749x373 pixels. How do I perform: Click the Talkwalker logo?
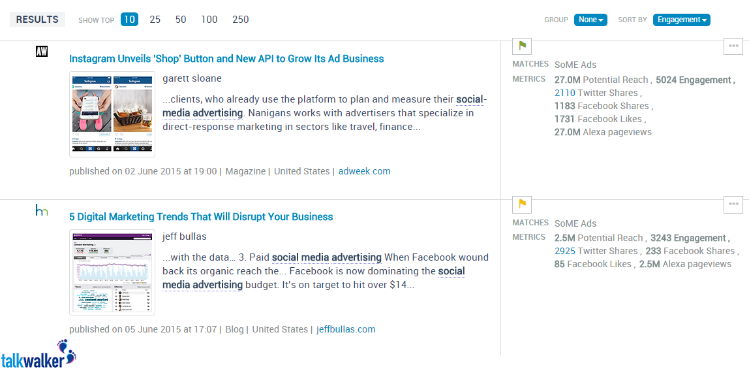[x=38, y=354]
